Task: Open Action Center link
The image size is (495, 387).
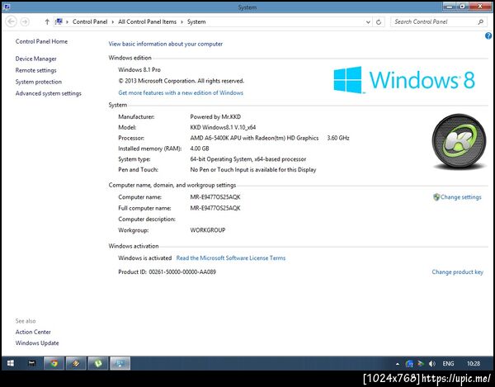Action: (33, 332)
